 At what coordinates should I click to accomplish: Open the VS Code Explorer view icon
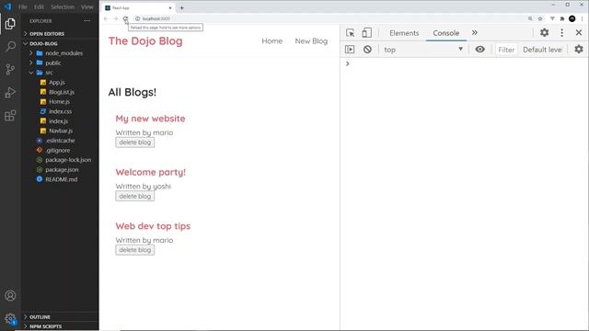point(10,24)
